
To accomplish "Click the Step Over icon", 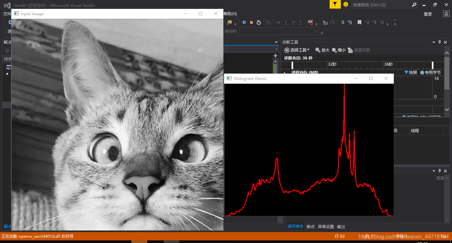I will (x=293, y=22).
